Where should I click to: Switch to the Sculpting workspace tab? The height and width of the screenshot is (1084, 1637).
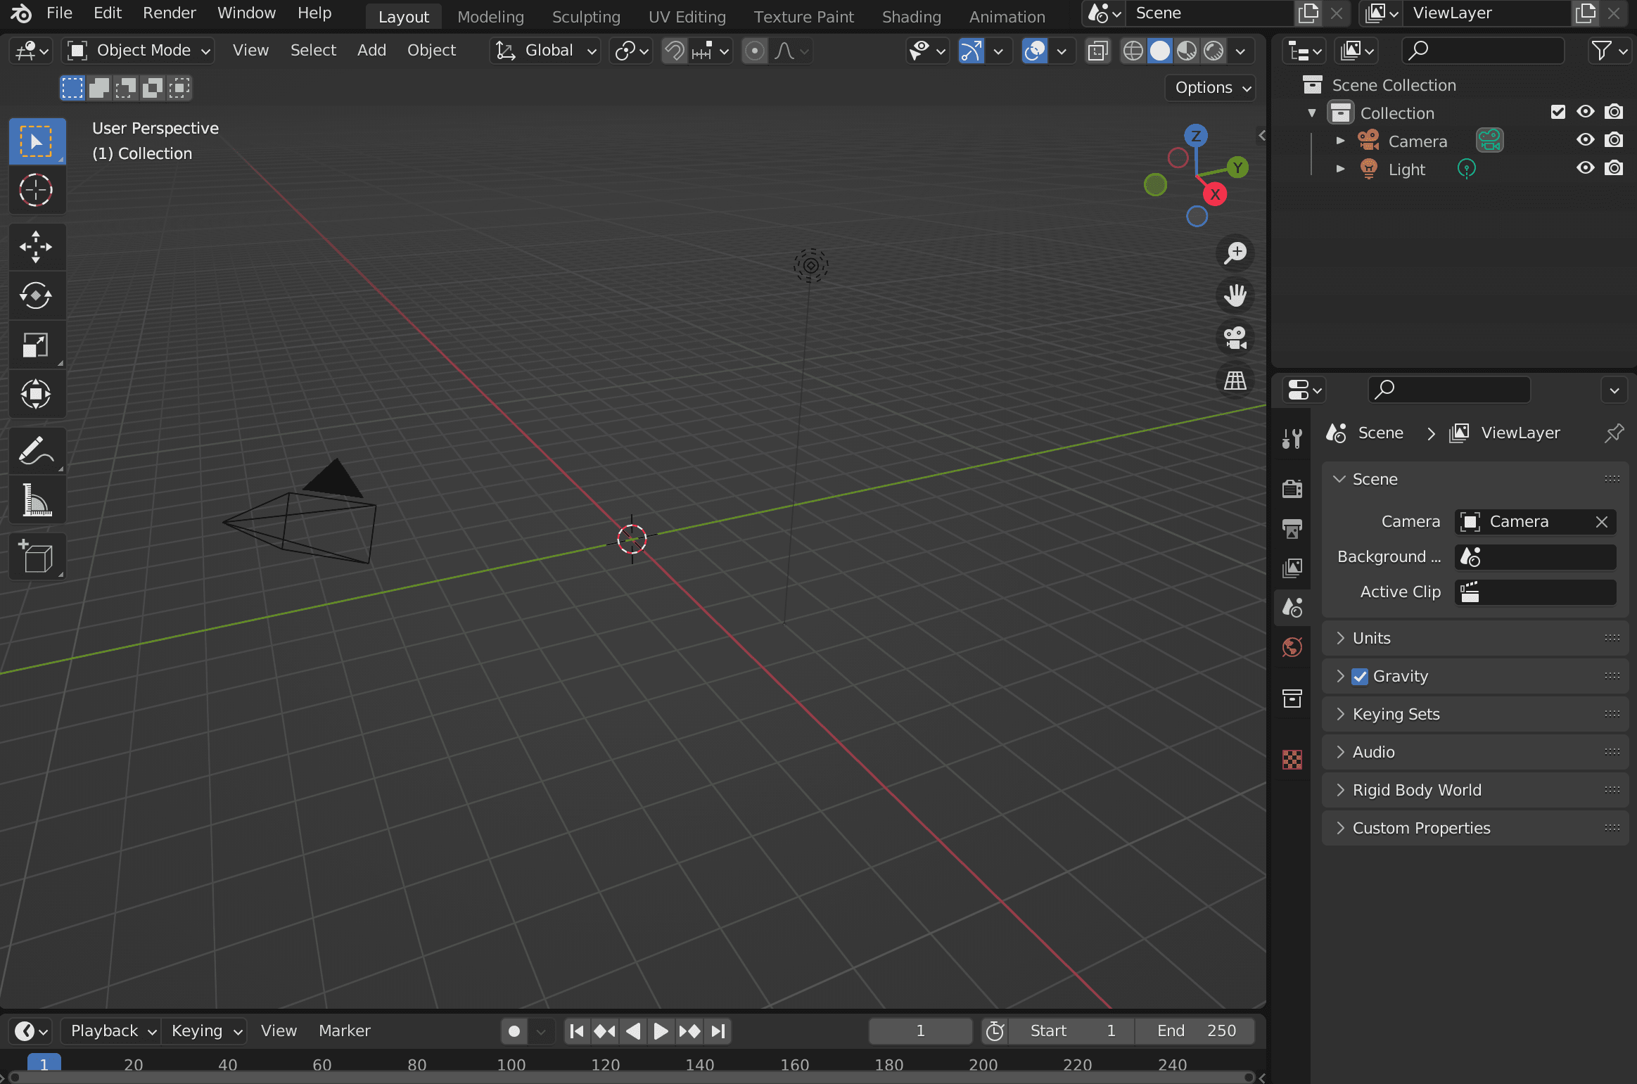click(586, 16)
